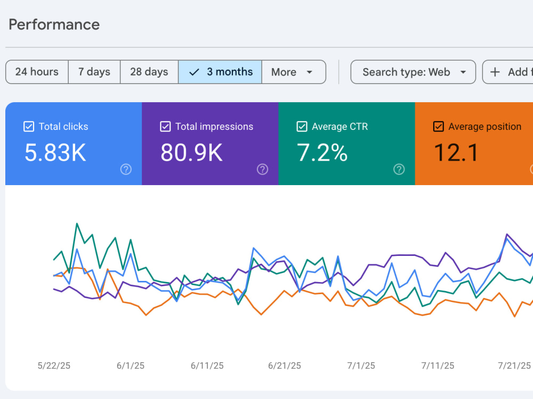
Task: Click the 5.83K total clicks value
Action: 55,153
